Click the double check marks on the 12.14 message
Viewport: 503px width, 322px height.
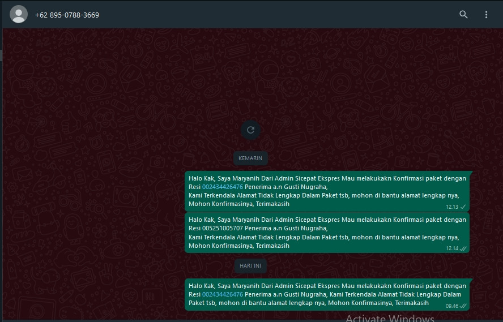463,248
